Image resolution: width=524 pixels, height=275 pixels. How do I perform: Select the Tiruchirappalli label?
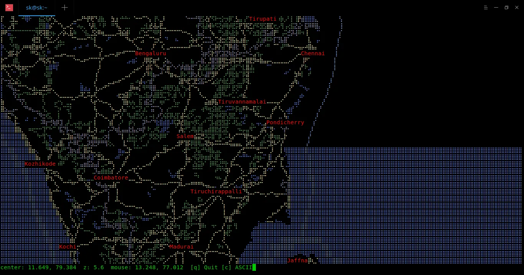click(216, 192)
